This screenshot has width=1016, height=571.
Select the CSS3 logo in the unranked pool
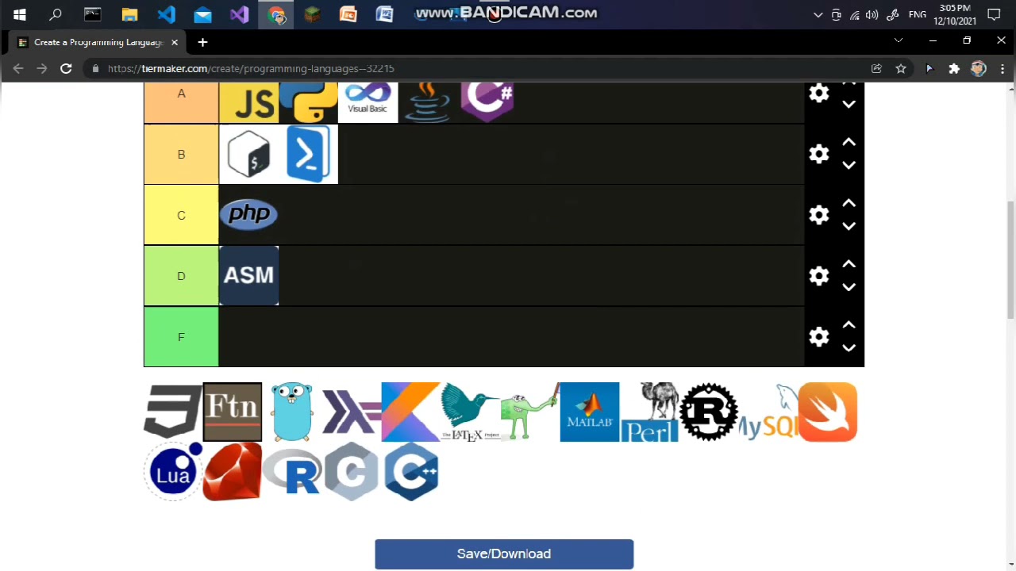pos(173,412)
